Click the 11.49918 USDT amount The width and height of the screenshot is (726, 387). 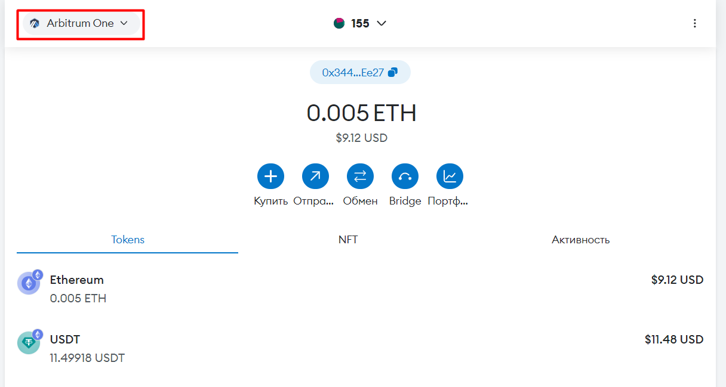coord(87,358)
